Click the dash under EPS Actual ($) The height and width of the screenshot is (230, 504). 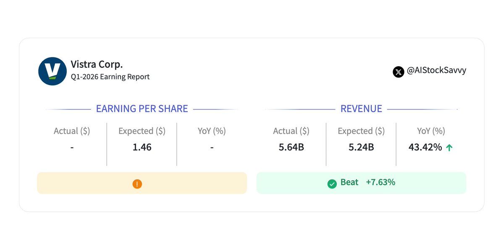pos(72,147)
